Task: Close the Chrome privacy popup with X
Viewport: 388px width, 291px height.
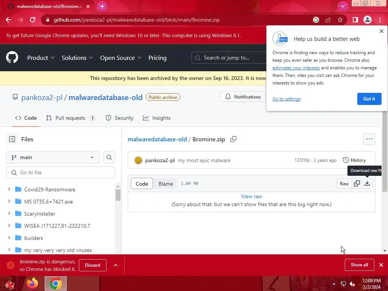Action: coord(381,31)
